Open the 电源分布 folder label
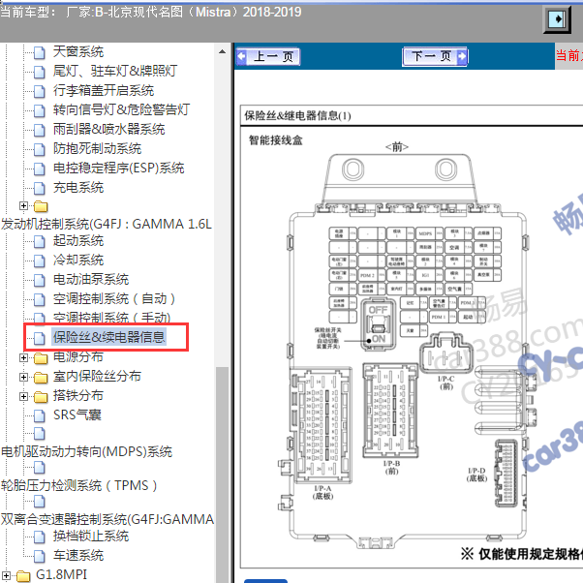This screenshot has width=583, height=583. click(78, 357)
